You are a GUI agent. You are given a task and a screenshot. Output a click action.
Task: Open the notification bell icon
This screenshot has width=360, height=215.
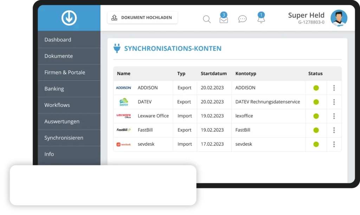261,18
